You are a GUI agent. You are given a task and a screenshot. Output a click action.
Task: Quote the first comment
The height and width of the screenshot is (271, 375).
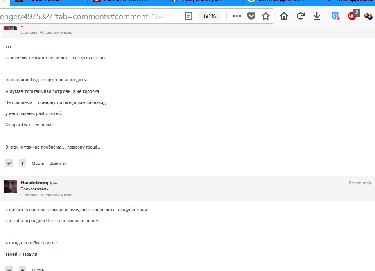pos(38,163)
